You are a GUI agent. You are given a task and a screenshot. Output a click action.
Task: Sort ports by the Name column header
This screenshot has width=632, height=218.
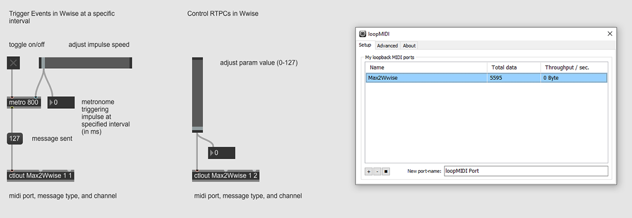[426, 67]
